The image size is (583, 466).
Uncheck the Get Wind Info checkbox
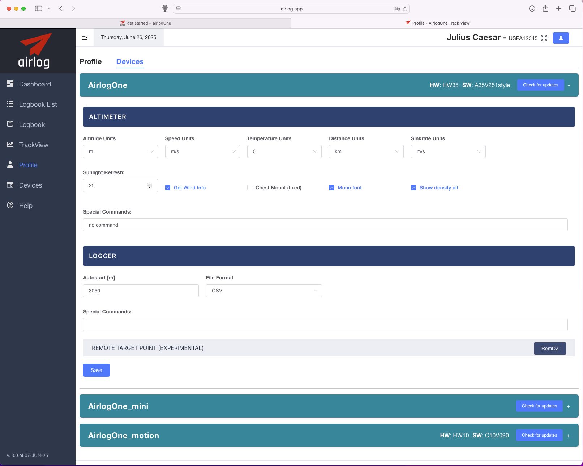[x=168, y=188]
